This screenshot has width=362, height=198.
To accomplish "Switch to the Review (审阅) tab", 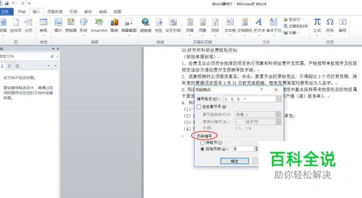I will coord(103,11).
